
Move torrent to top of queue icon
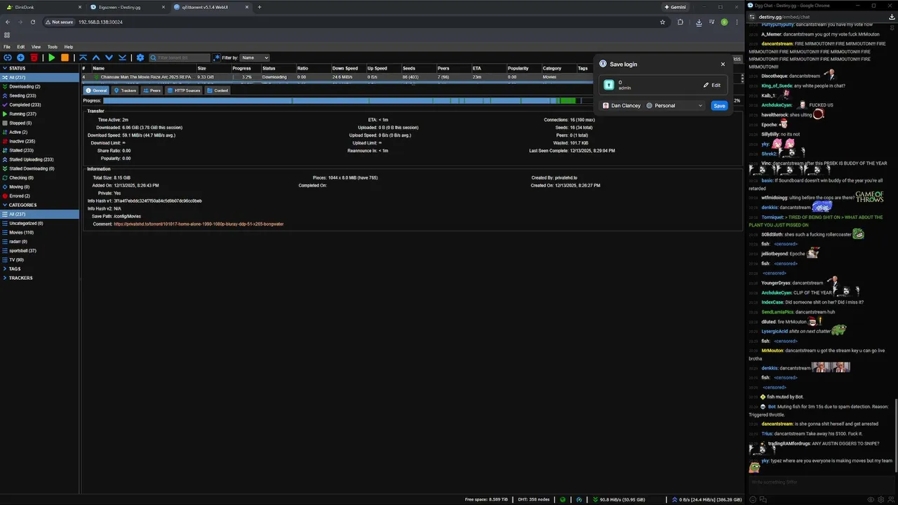pyautogui.click(x=83, y=58)
